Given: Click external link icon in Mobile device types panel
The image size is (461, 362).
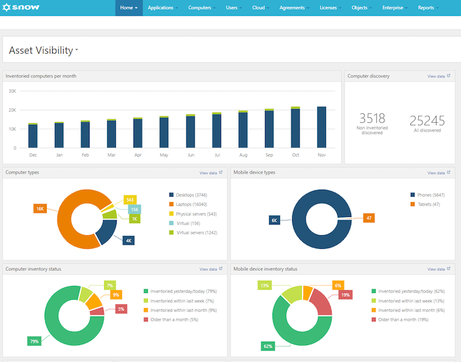Looking at the screenshot, I should point(449,173).
